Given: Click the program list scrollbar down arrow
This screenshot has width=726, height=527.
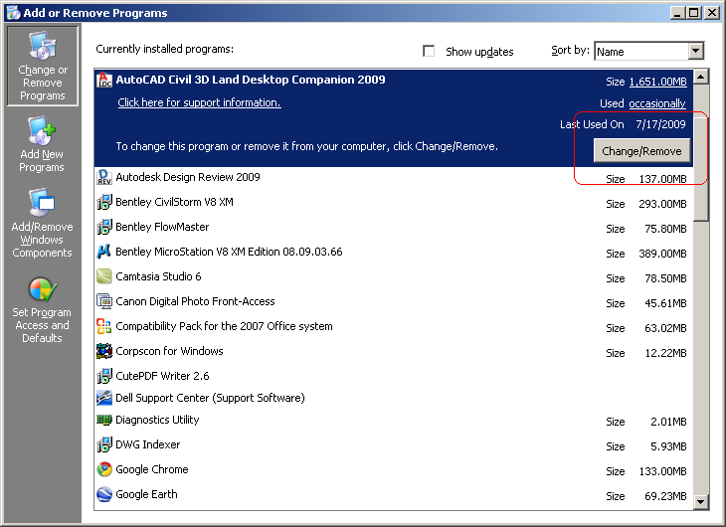Looking at the screenshot, I should [x=701, y=502].
